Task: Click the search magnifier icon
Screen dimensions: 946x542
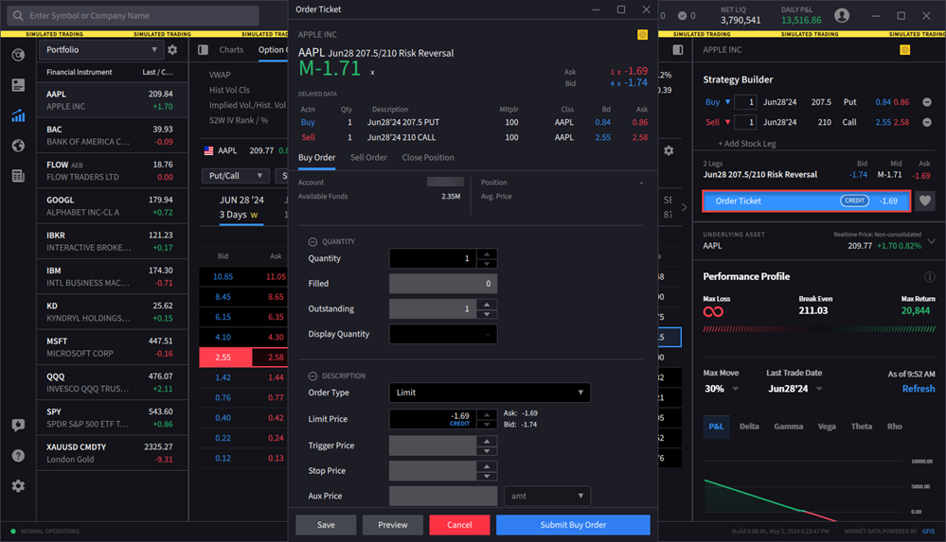Action: tap(18, 16)
